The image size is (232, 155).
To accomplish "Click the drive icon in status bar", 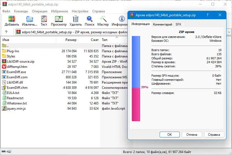I will tap(4, 151).
